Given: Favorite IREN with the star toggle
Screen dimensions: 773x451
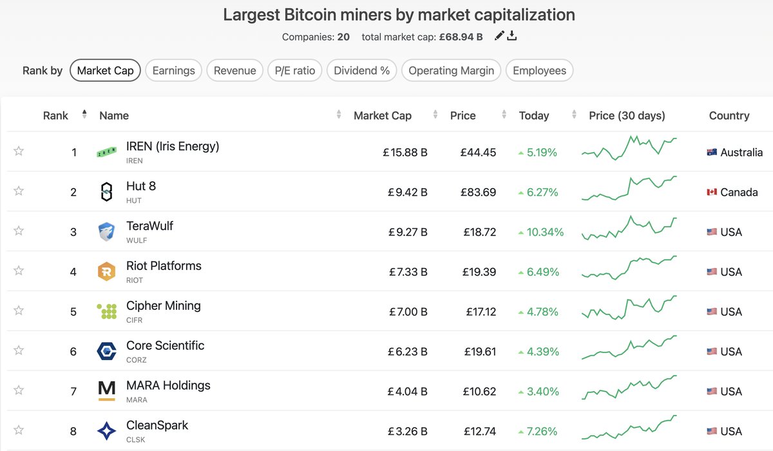Looking at the screenshot, I should 19,151.
